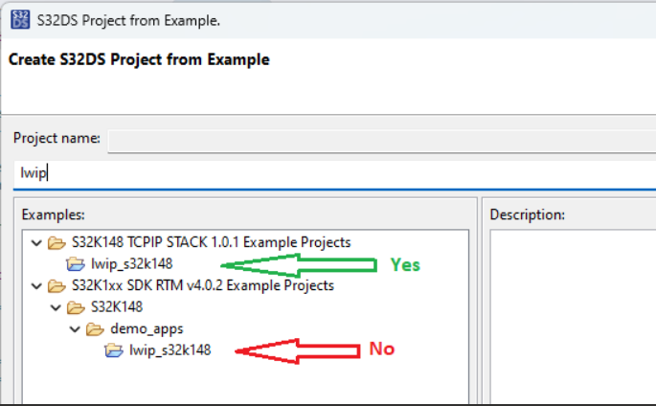This screenshot has height=406, width=656.
Task: Select lwip_s32k148 label under TCPIP STACK projects
Action: [x=131, y=264]
